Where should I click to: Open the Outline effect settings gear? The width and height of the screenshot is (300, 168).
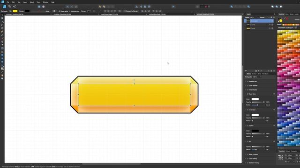(274, 126)
